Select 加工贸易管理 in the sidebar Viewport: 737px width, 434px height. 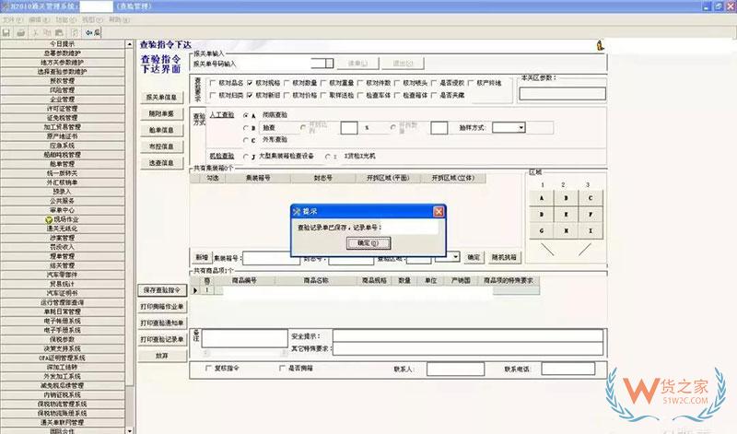click(63, 127)
